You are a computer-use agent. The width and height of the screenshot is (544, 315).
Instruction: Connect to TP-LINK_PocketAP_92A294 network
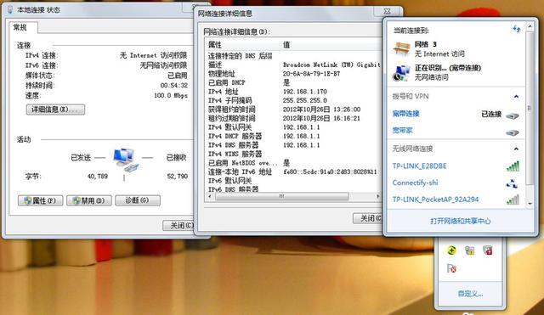(x=456, y=200)
